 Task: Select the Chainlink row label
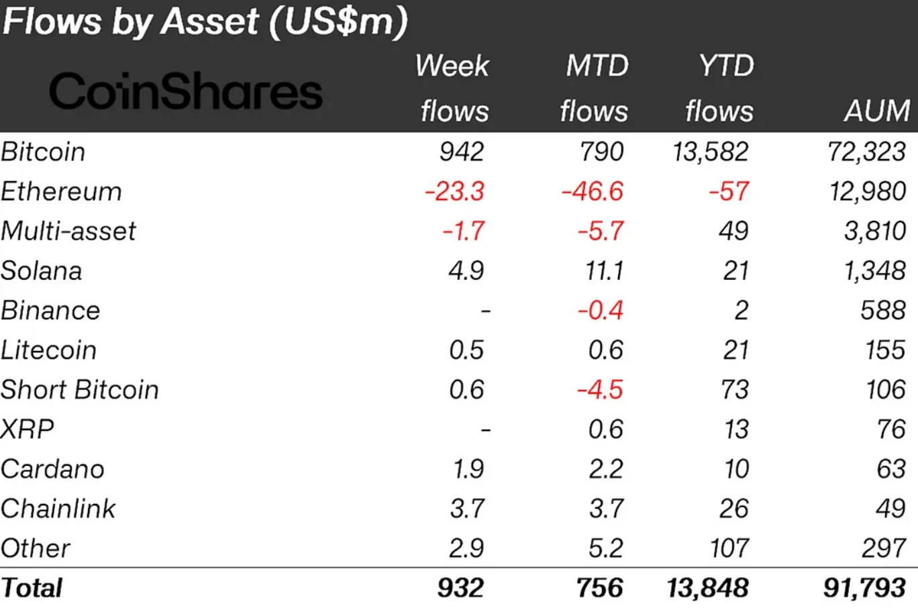[58, 508]
